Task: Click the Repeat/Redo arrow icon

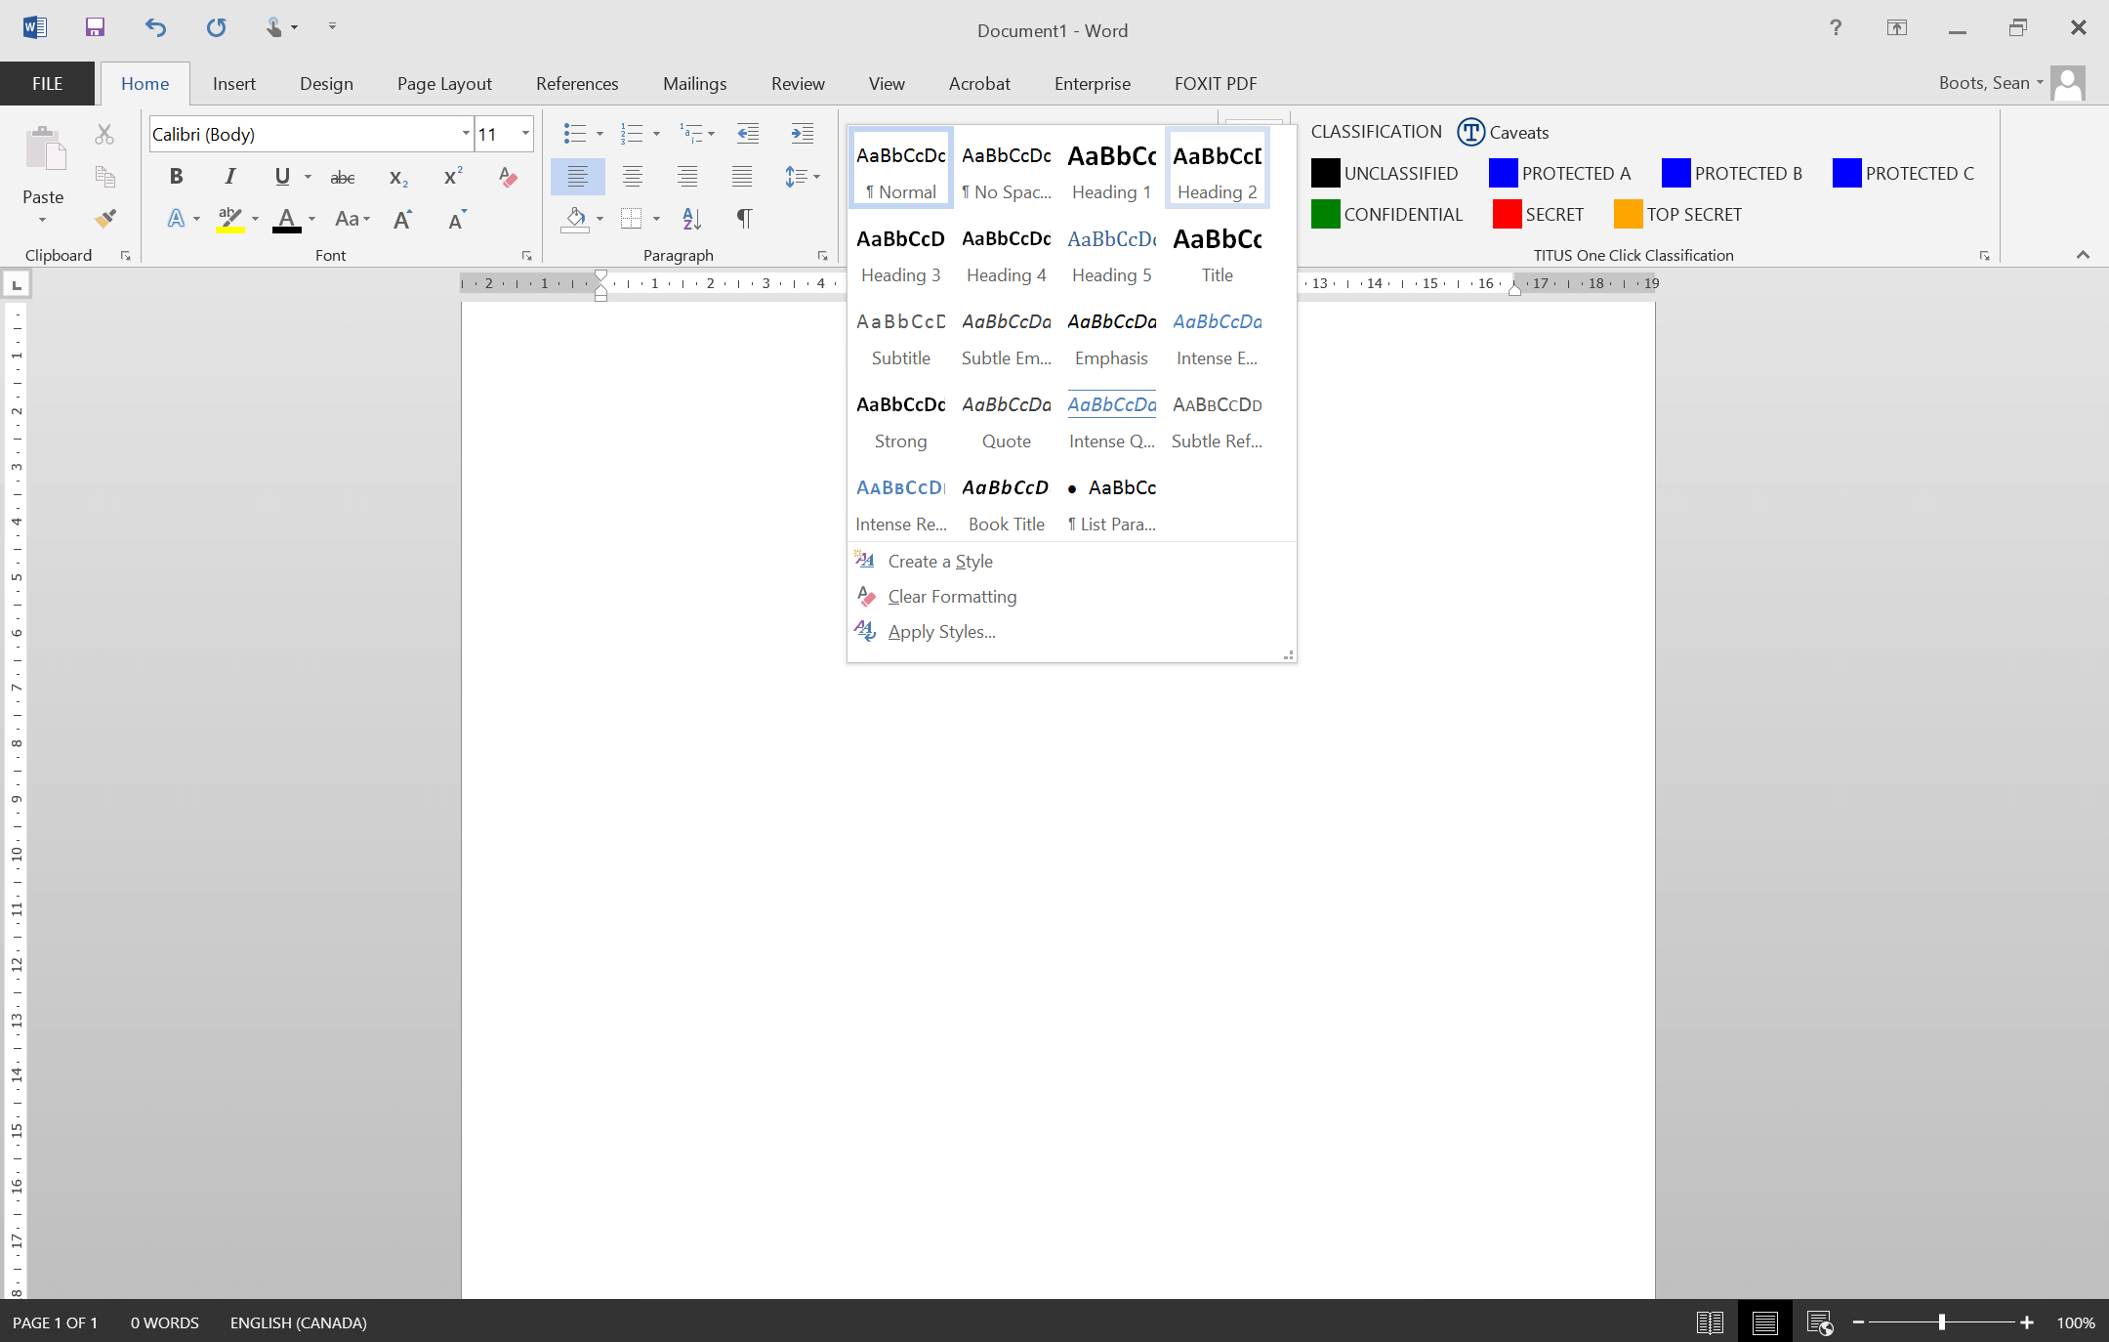Action: (x=216, y=27)
